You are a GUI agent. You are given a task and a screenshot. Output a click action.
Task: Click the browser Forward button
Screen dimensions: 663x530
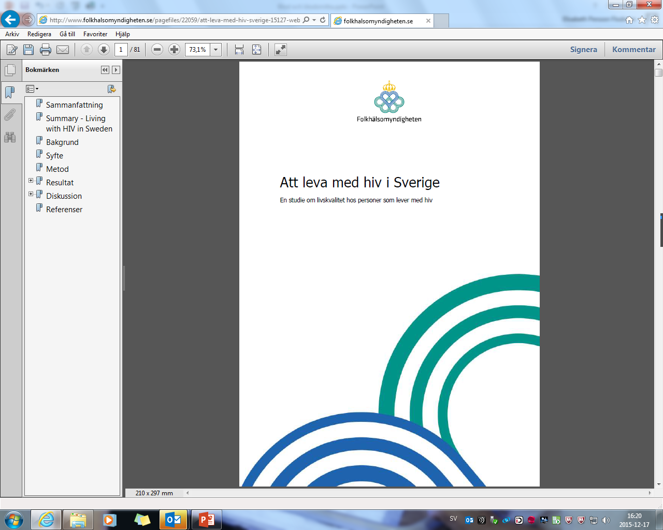point(28,20)
